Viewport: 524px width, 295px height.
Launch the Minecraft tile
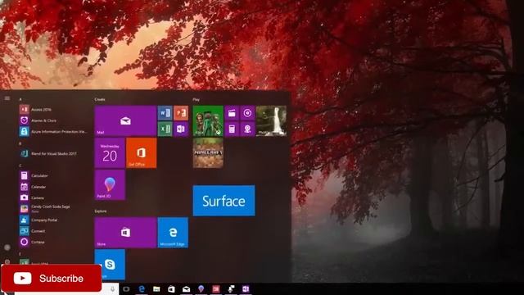pos(208,153)
